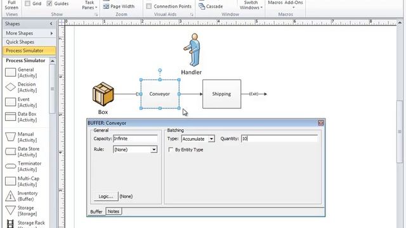Click the Shapes pane header
Screen dimensions: 406x228
click(29, 23)
